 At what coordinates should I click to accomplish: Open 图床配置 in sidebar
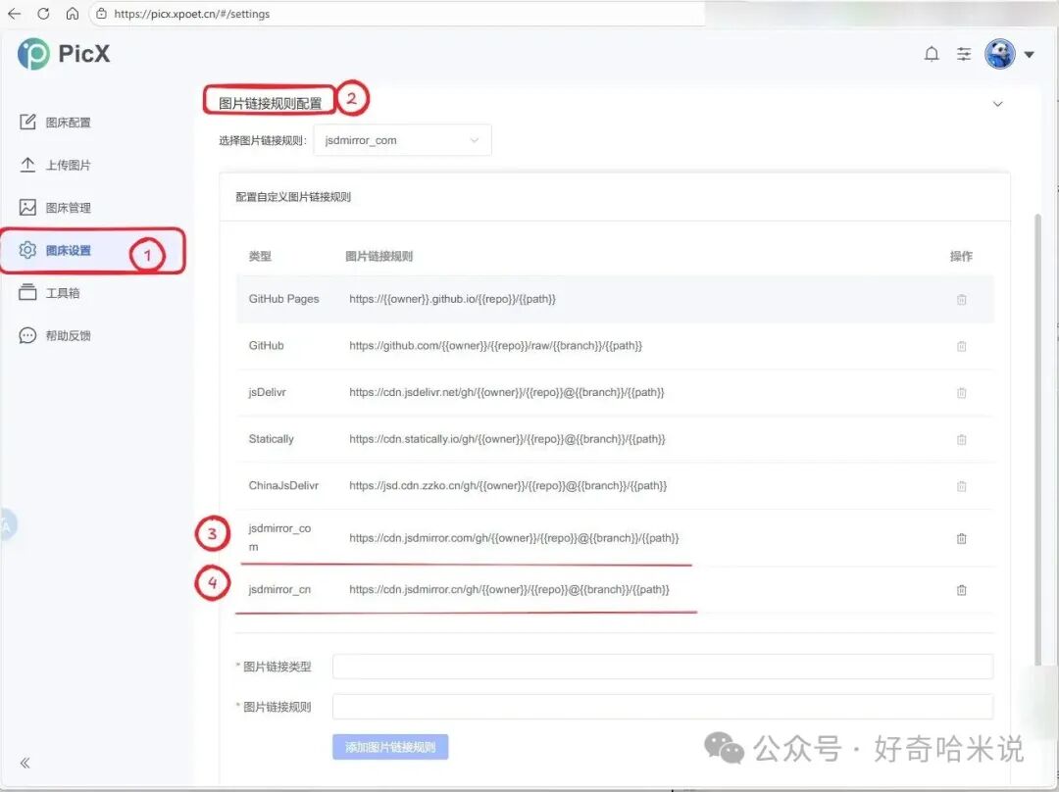[x=68, y=123]
